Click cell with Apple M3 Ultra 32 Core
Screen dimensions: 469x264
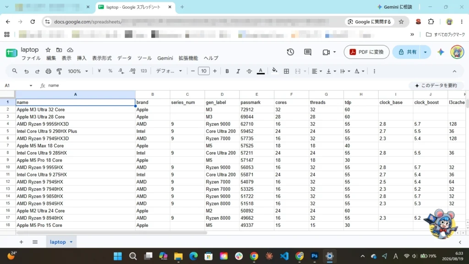point(76,110)
